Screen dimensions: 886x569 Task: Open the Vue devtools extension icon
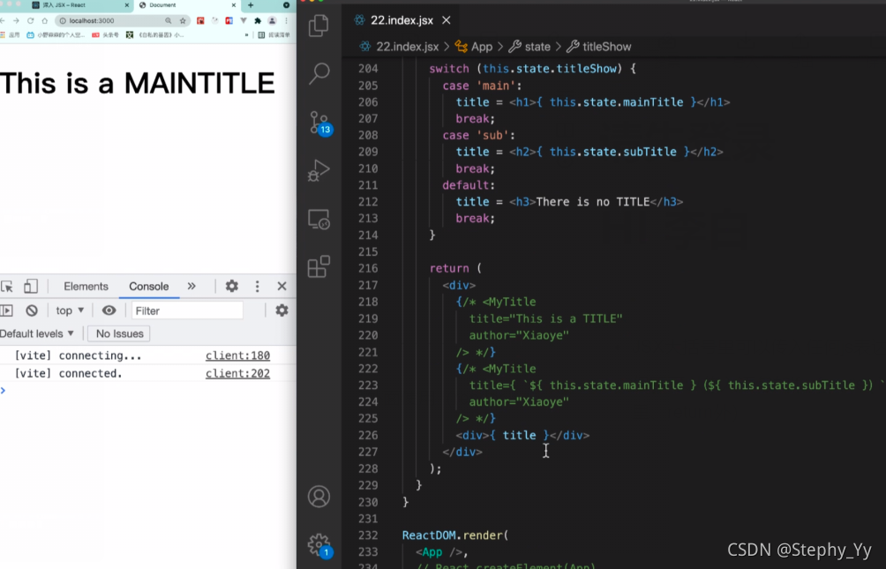pyautogui.click(x=244, y=21)
